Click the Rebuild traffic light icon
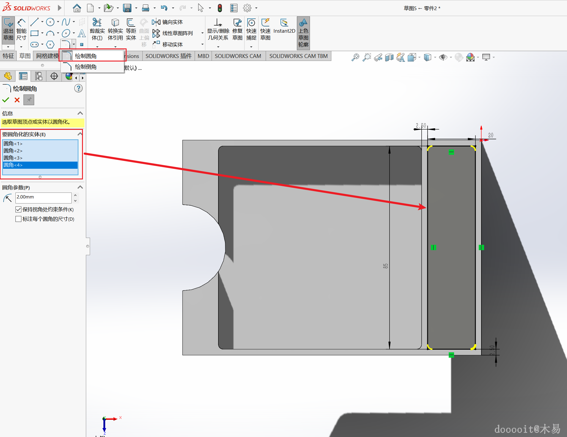This screenshot has height=437, width=567. 220,8
